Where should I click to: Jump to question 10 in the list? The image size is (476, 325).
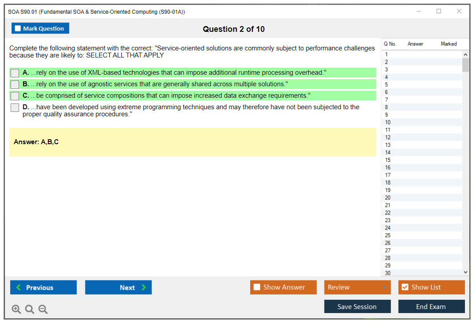click(x=388, y=122)
